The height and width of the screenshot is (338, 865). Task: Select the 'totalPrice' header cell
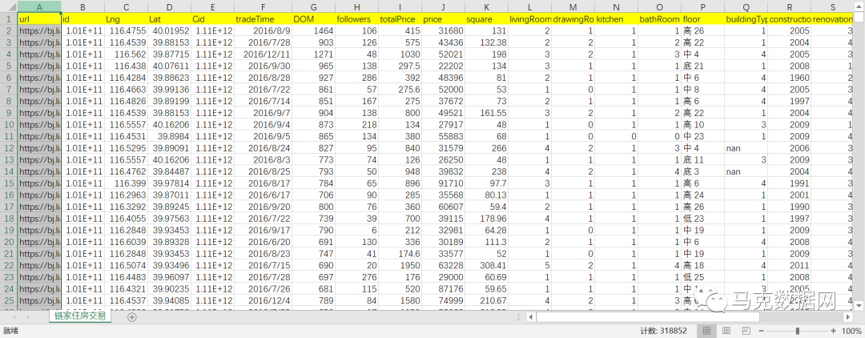pyautogui.click(x=400, y=19)
